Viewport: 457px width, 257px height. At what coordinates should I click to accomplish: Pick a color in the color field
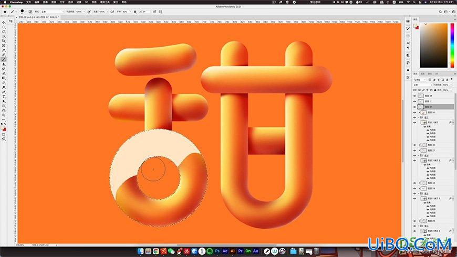click(x=433, y=46)
